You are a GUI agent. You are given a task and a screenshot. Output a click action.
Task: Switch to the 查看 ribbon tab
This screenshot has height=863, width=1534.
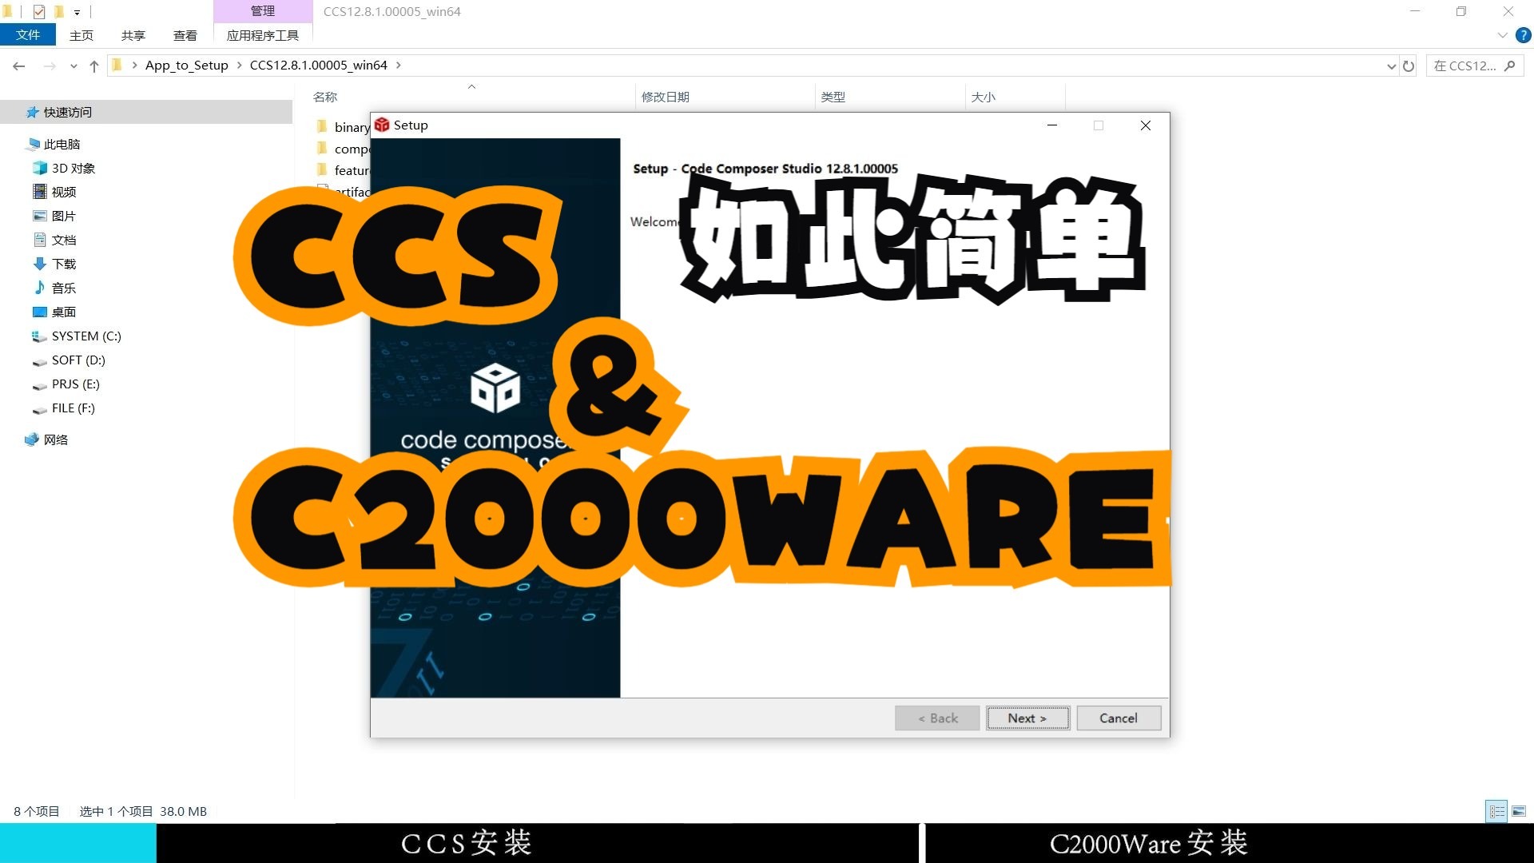(x=185, y=35)
